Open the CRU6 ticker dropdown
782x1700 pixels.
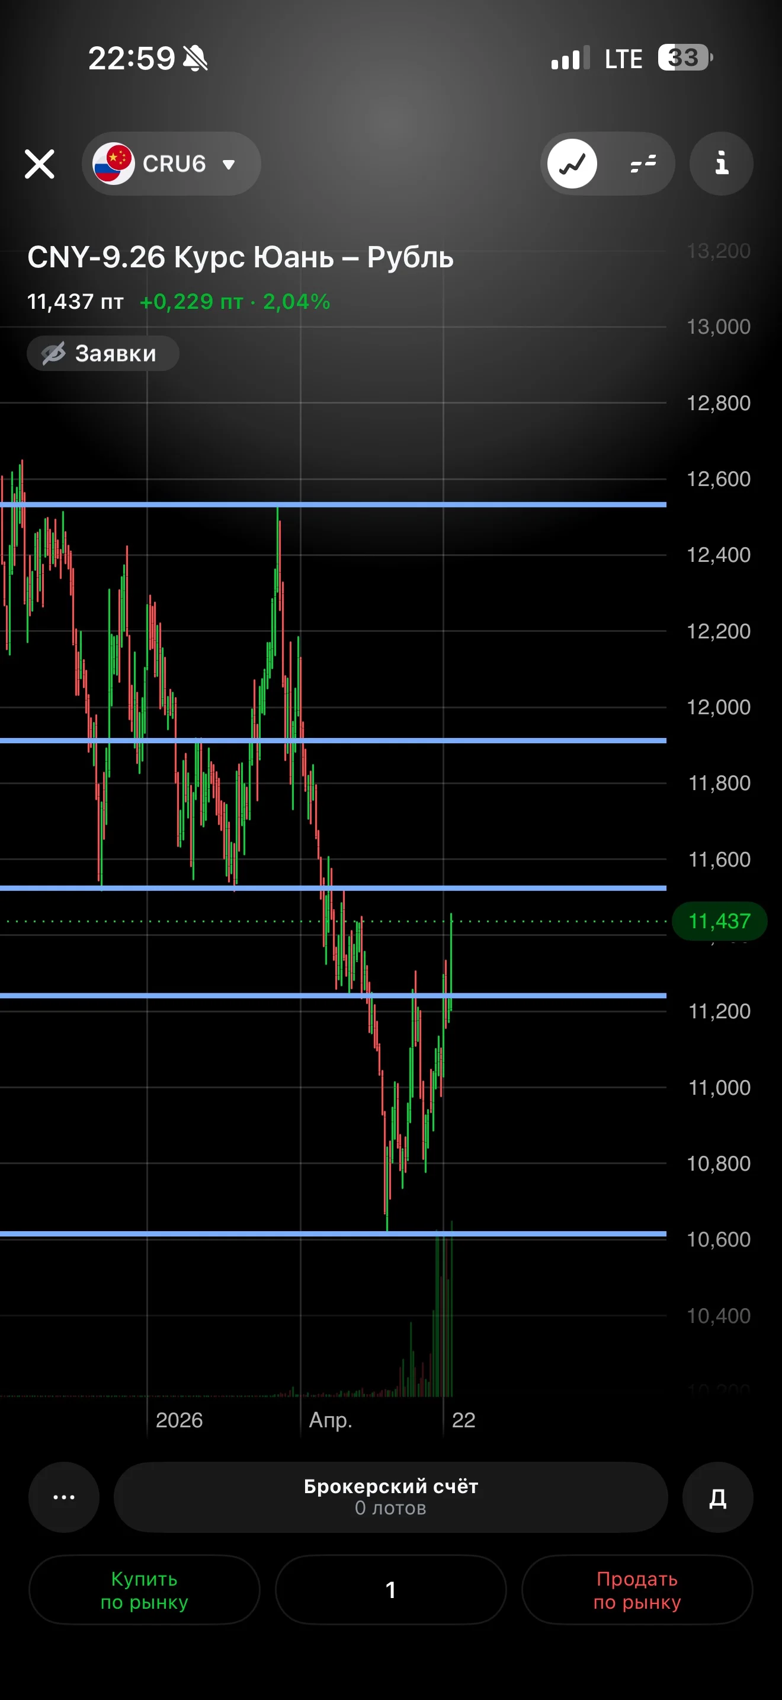171,164
